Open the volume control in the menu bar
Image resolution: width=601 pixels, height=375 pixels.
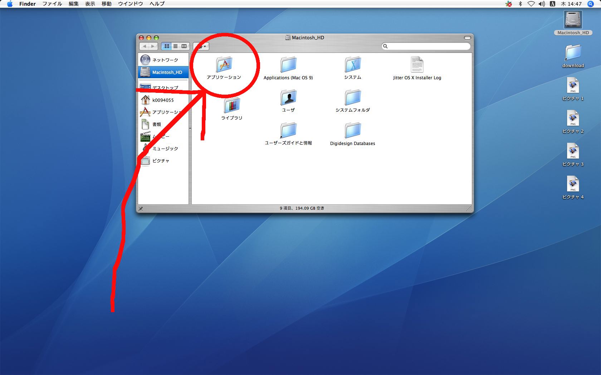(542, 4)
